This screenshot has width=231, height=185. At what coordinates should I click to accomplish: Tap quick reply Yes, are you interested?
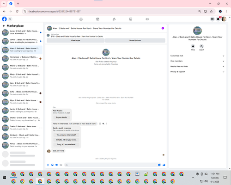point(66,135)
